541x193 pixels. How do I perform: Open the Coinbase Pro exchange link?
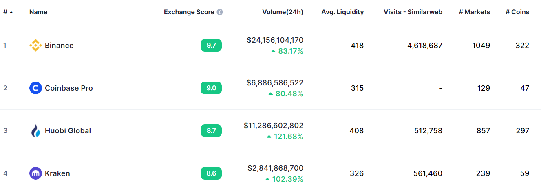point(68,88)
